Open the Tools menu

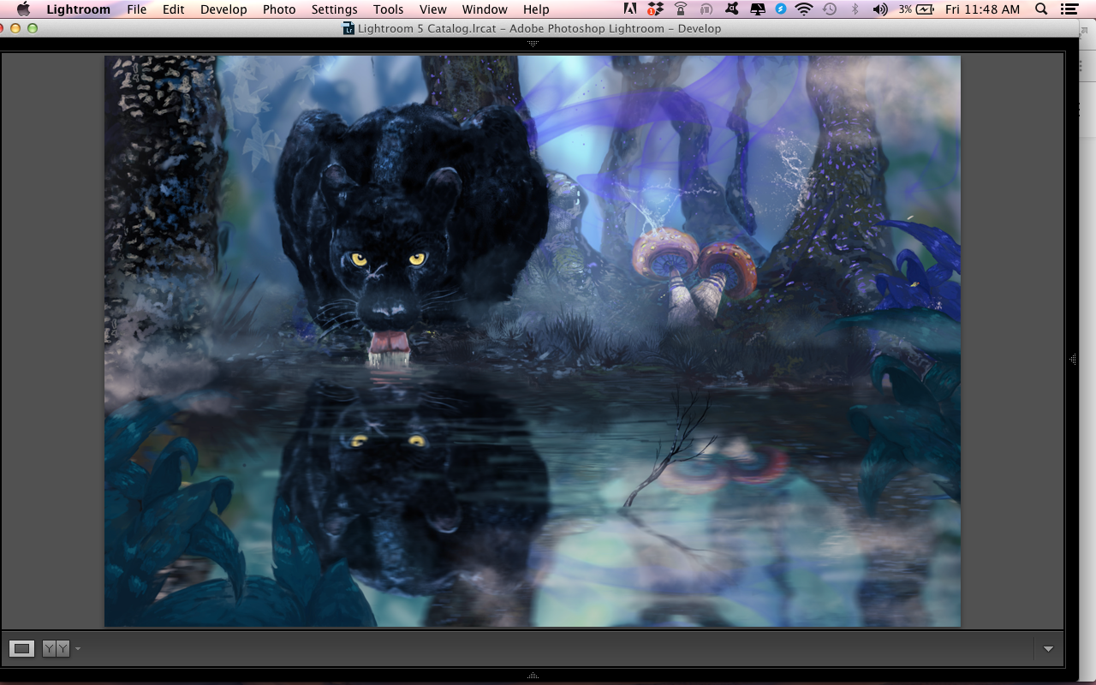[x=388, y=9]
